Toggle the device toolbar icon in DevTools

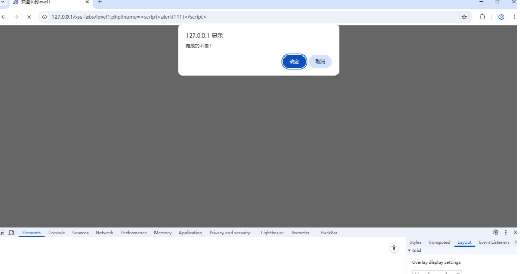(11, 233)
